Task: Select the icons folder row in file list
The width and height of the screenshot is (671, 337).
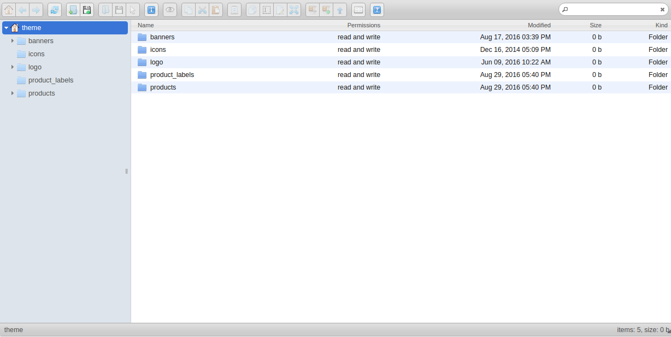Action: tap(401, 50)
